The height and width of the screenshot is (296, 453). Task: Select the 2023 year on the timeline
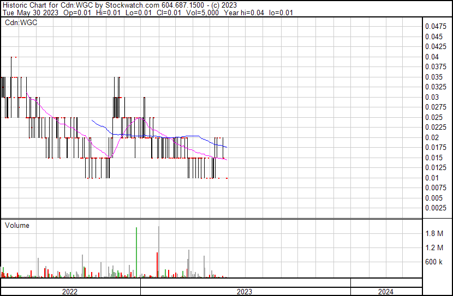pos(245,292)
